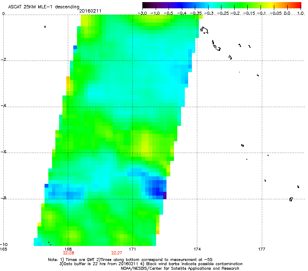Viewport: 308px width, 271px height.
Task: Click the colorbar tick label -0.1
Action: coord(261,13)
